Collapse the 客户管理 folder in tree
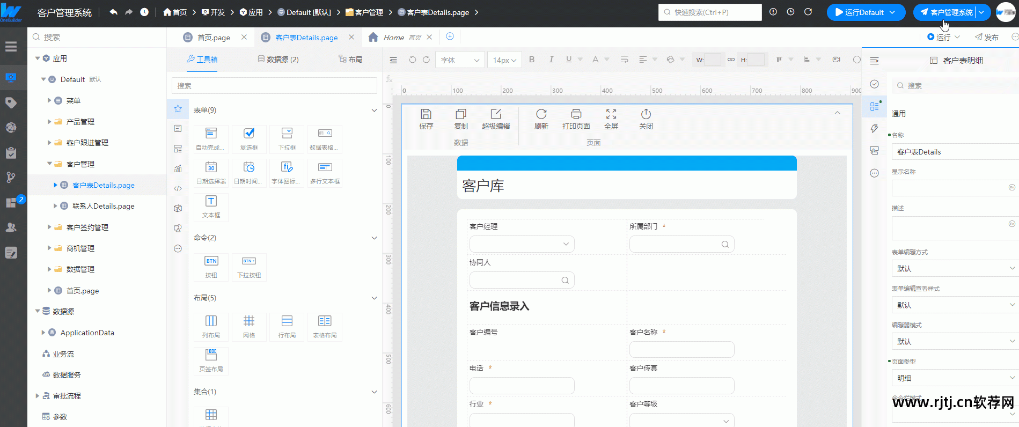 pos(49,164)
